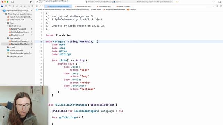Click 'selectedCategory' property name
Viewport: 223px width, 125px height.
click(86, 111)
